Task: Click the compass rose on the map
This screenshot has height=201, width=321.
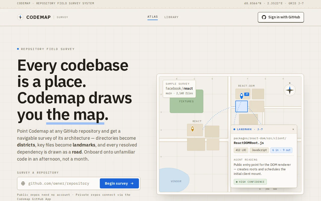Action: [290, 90]
